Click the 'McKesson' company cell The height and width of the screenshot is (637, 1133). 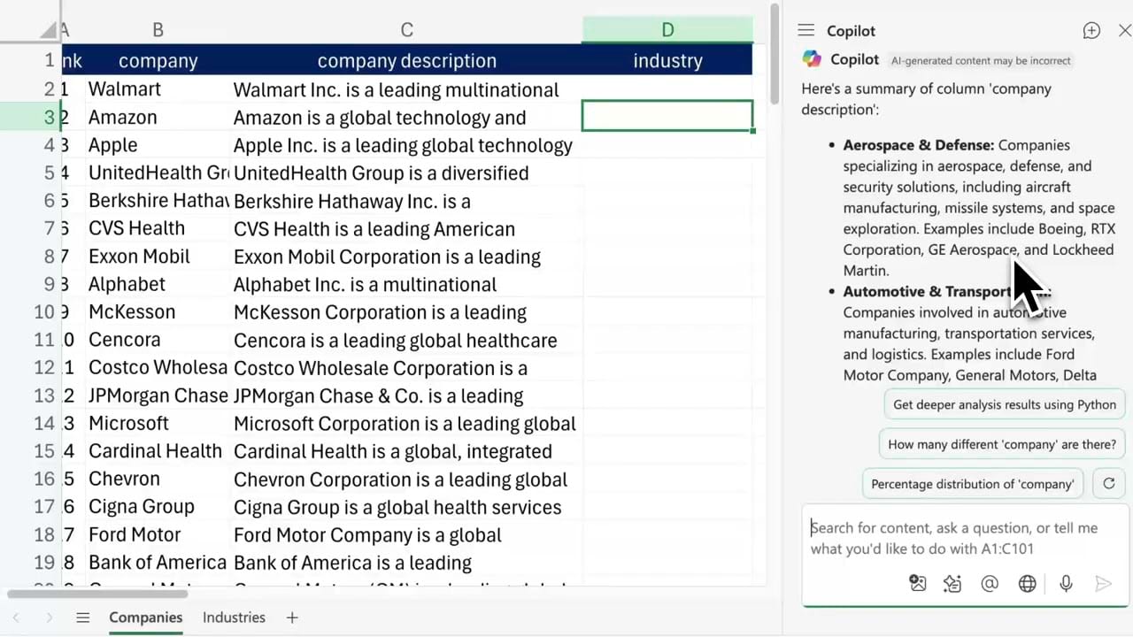(x=158, y=312)
